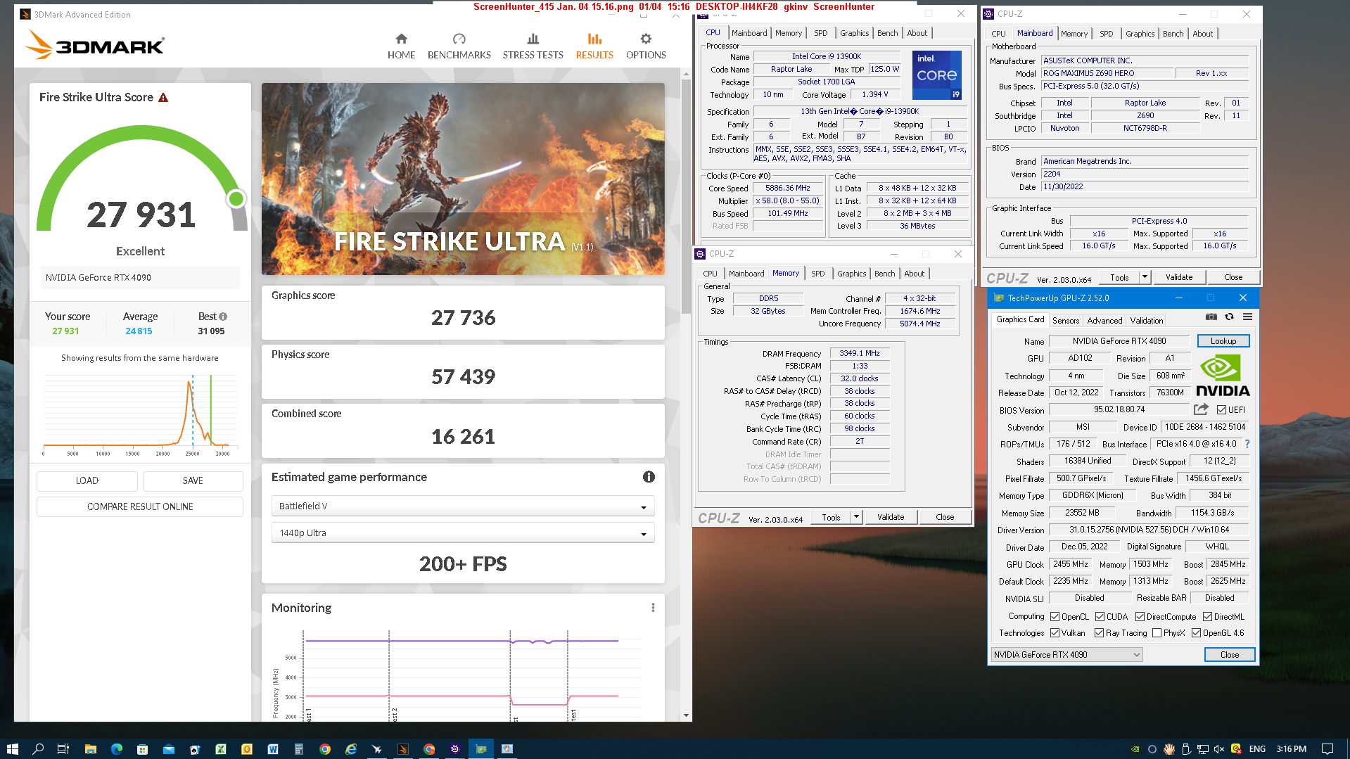This screenshot has height=759, width=1350.
Task: Click the NVIDIA GeForce RTX 4090 field in 3DMark
Action: (x=140, y=278)
